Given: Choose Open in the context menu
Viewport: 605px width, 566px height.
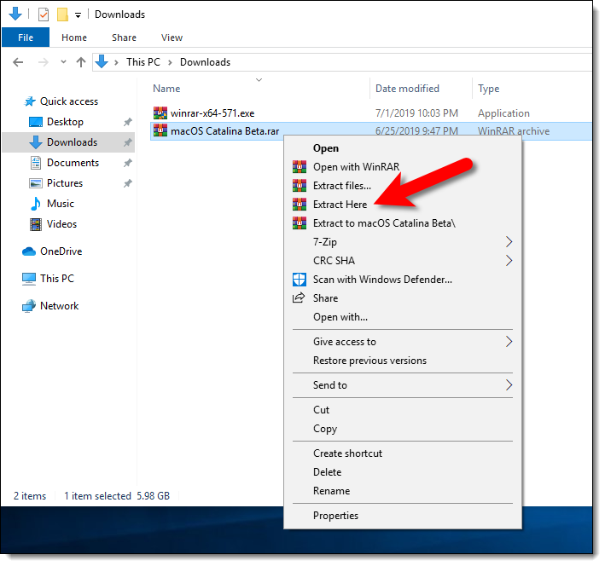Looking at the screenshot, I should (403, 148).
